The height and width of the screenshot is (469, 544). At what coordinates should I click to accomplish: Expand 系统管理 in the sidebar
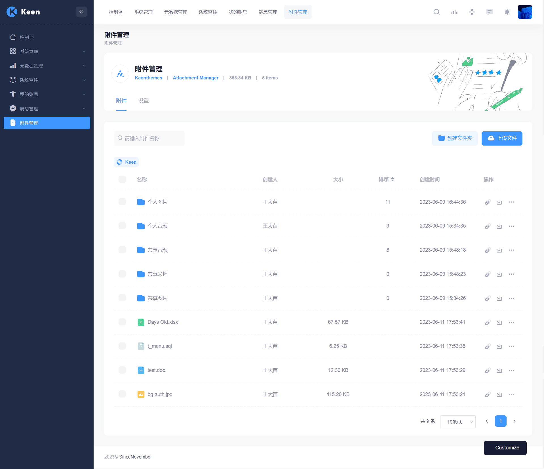(x=47, y=51)
